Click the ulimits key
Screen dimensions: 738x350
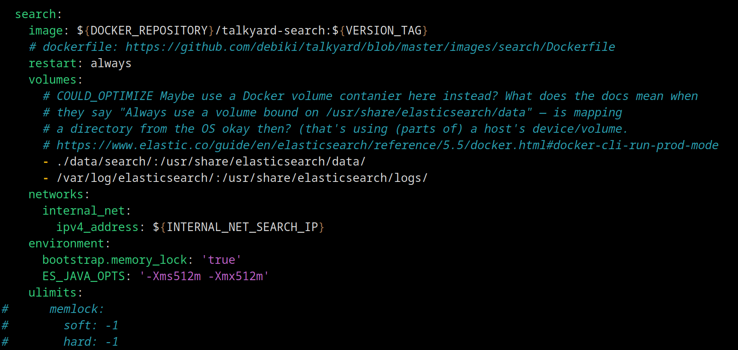53,293
